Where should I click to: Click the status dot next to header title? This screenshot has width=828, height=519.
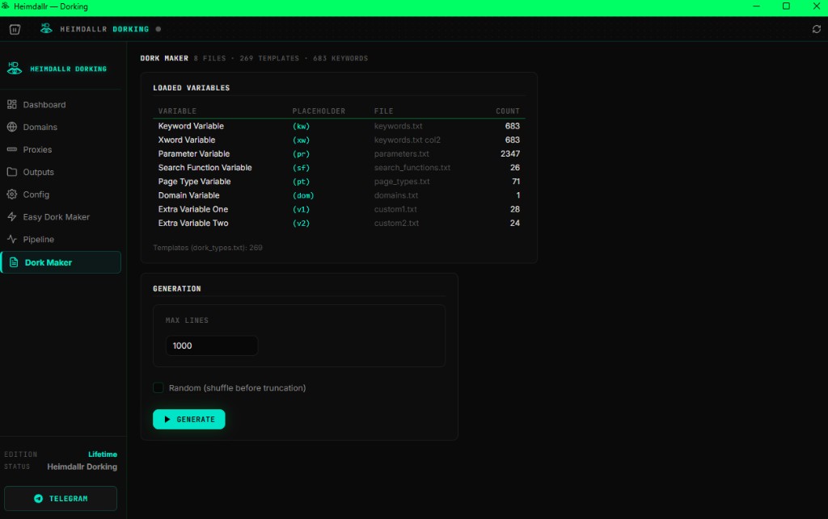click(158, 30)
